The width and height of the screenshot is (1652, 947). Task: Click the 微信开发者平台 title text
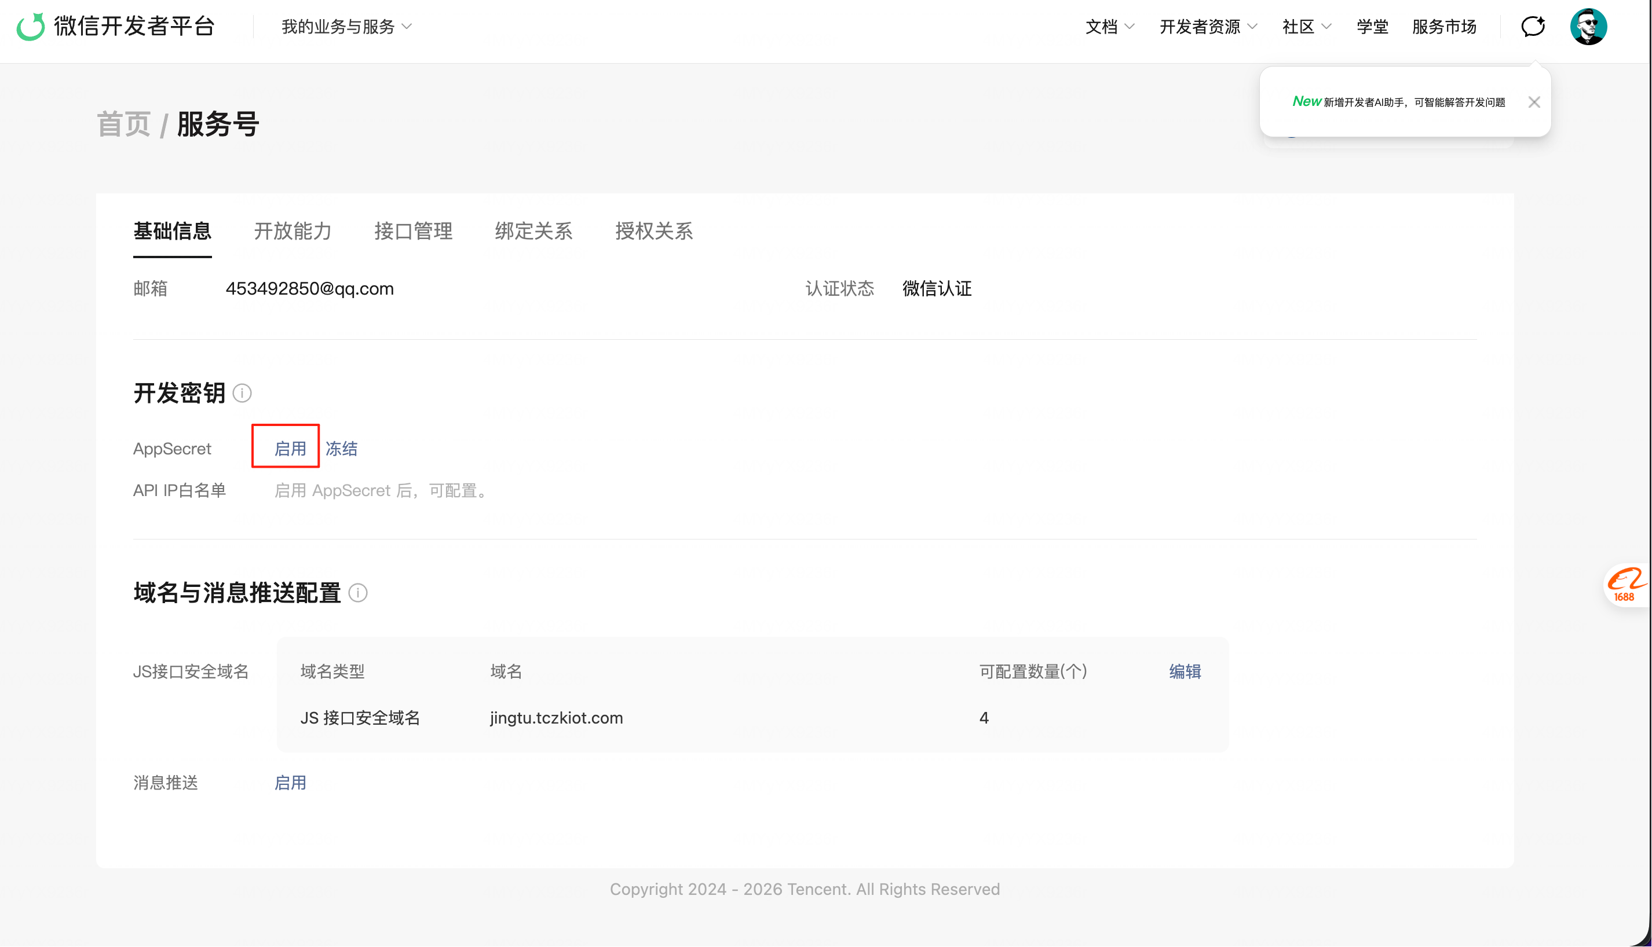pyautogui.click(x=134, y=27)
